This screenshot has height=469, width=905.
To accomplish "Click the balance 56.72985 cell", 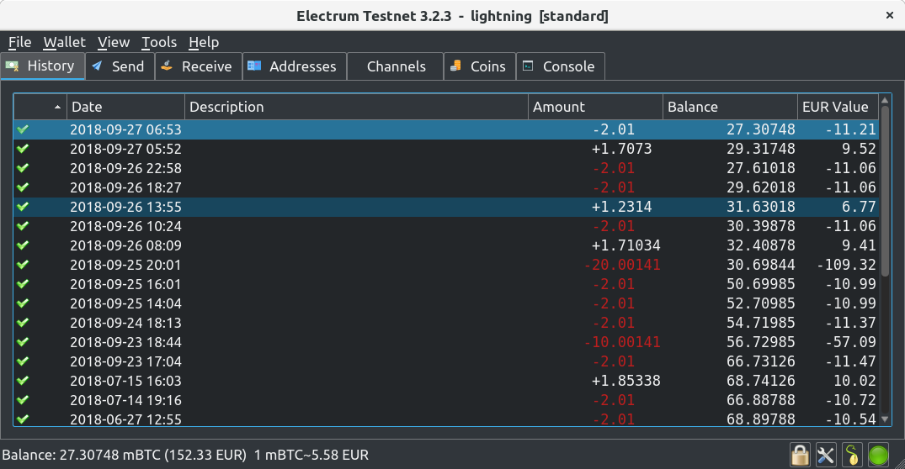I will pos(761,342).
